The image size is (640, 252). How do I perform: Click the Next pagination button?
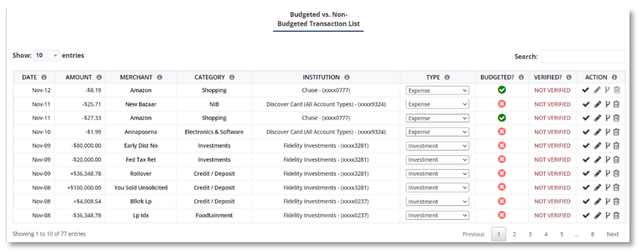click(x=612, y=234)
